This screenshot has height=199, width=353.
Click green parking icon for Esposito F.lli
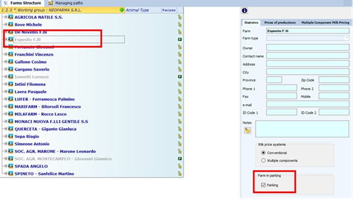click(x=179, y=40)
